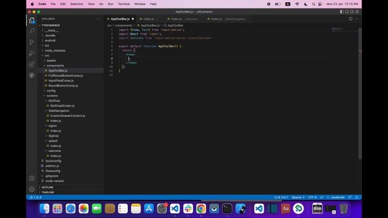
Task: Open the .eslintrc.js file
Action: 52,166
